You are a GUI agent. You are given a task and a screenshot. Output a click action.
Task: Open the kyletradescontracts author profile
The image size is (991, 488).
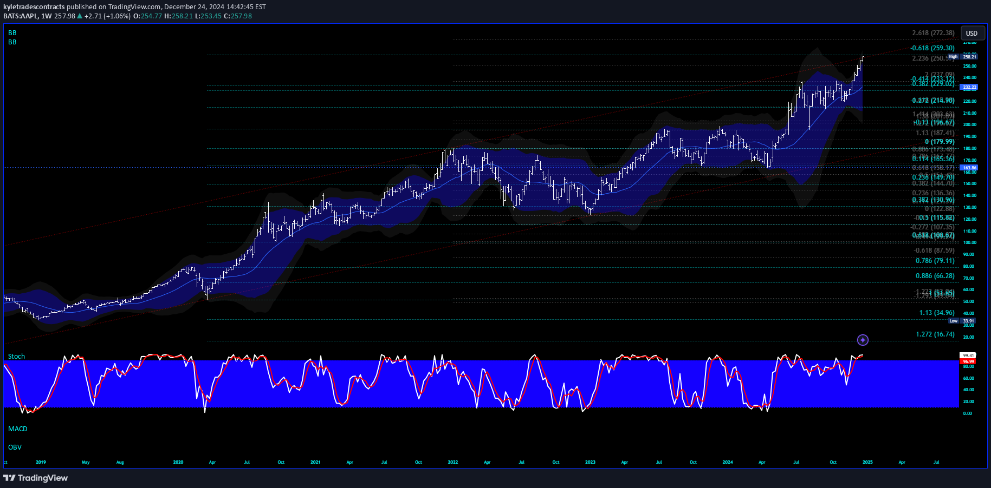pyautogui.click(x=34, y=7)
